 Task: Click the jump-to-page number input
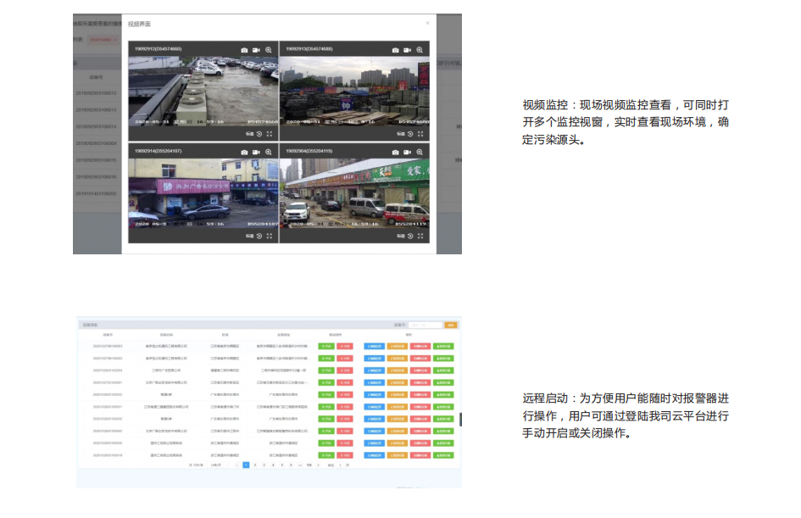point(340,465)
